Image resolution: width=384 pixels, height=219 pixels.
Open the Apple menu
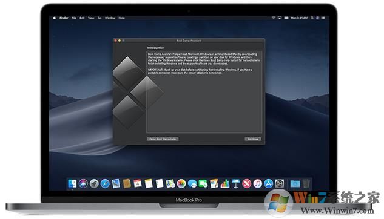click(x=55, y=18)
